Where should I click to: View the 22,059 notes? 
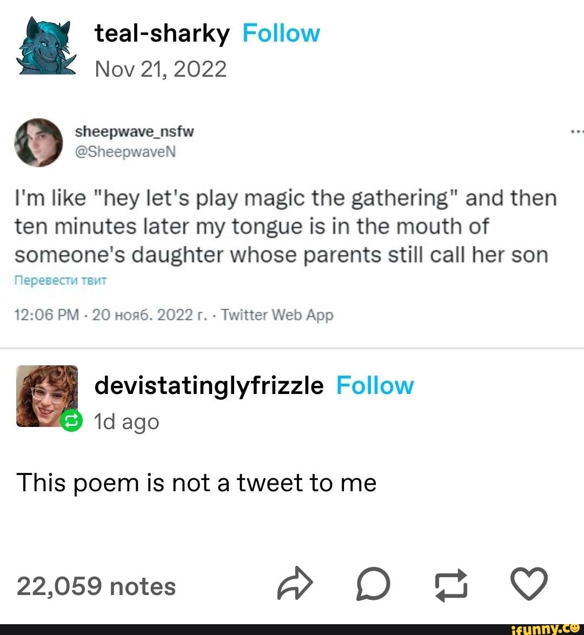click(96, 586)
